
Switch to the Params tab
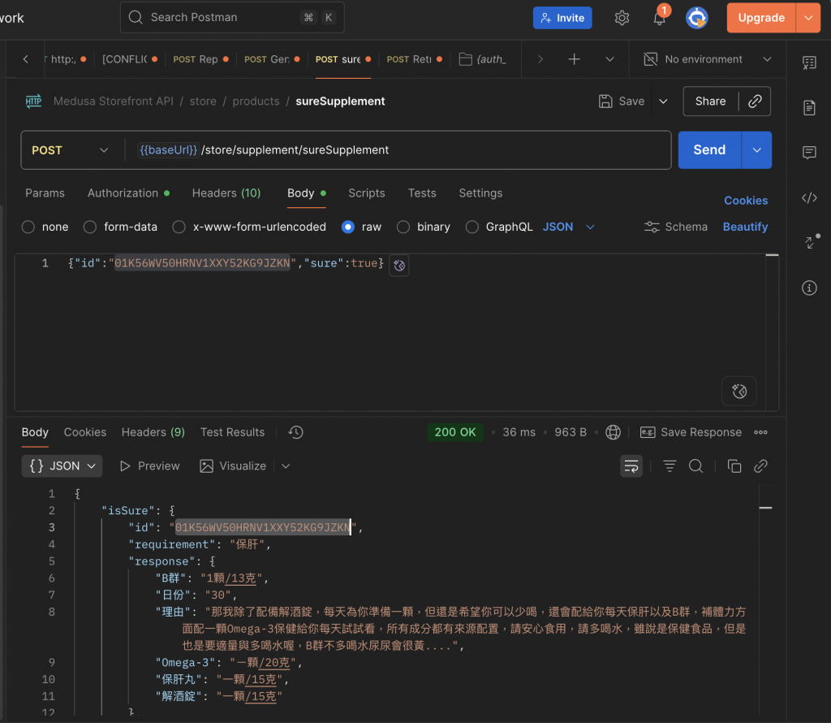(x=45, y=193)
